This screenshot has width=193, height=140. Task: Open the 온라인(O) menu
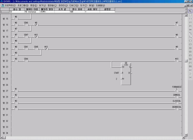pos(63,6)
